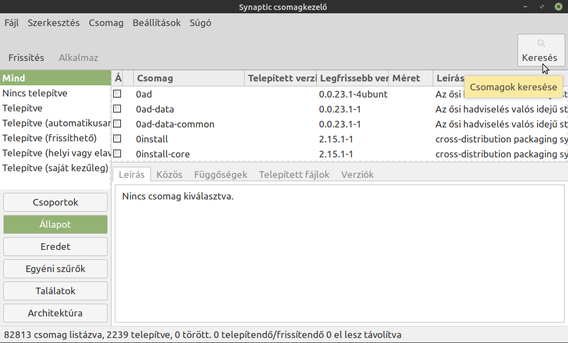The height and width of the screenshot is (343, 568).
Task: Click the Találatok button
Action: [x=55, y=291]
